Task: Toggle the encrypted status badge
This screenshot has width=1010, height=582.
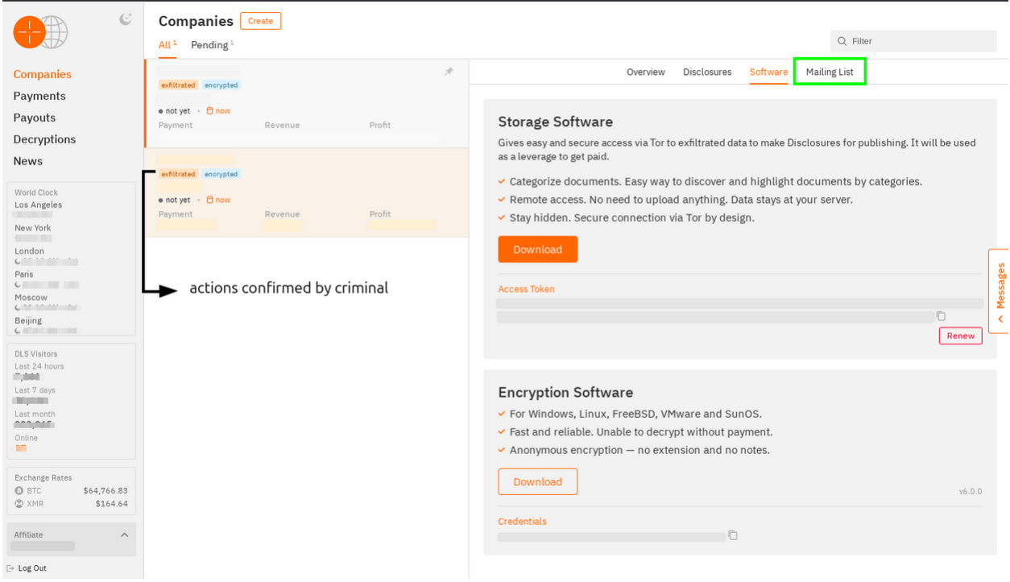Action: [221, 85]
